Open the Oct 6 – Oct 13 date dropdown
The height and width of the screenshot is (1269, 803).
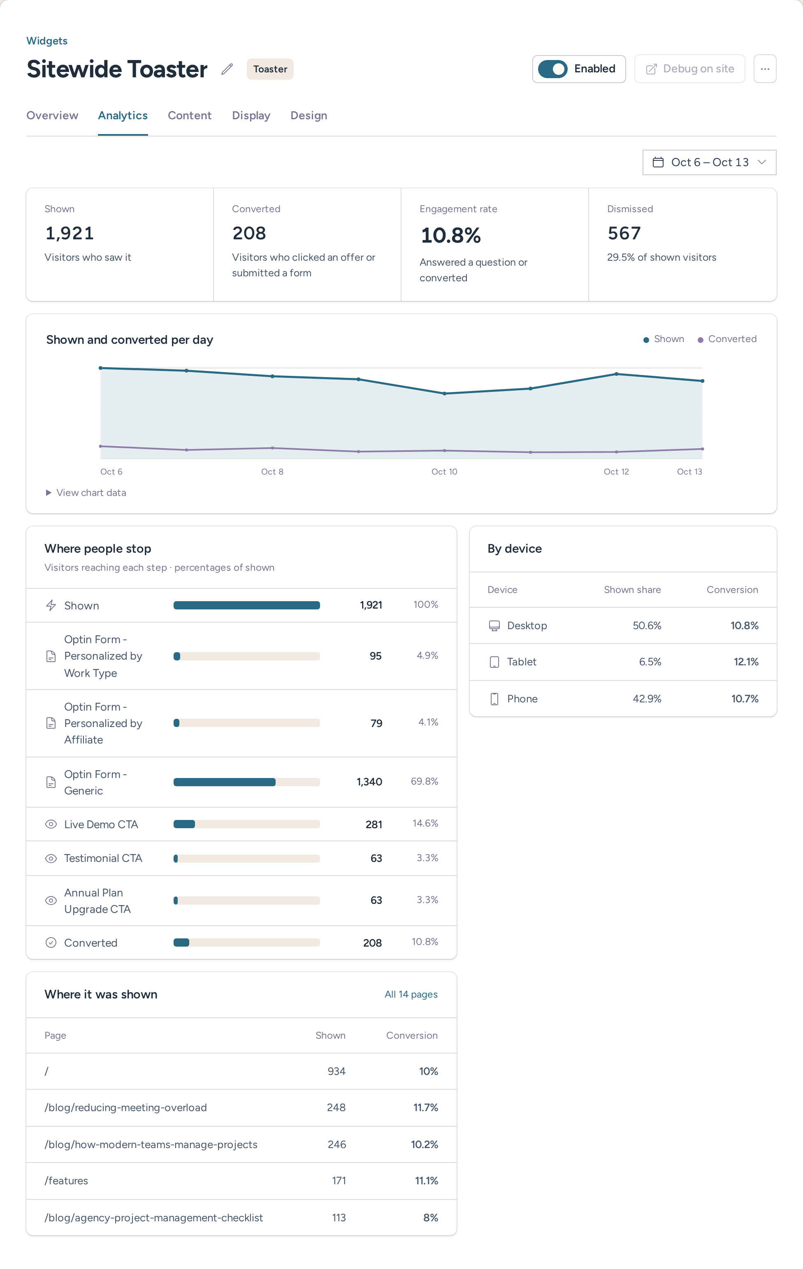click(x=709, y=162)
